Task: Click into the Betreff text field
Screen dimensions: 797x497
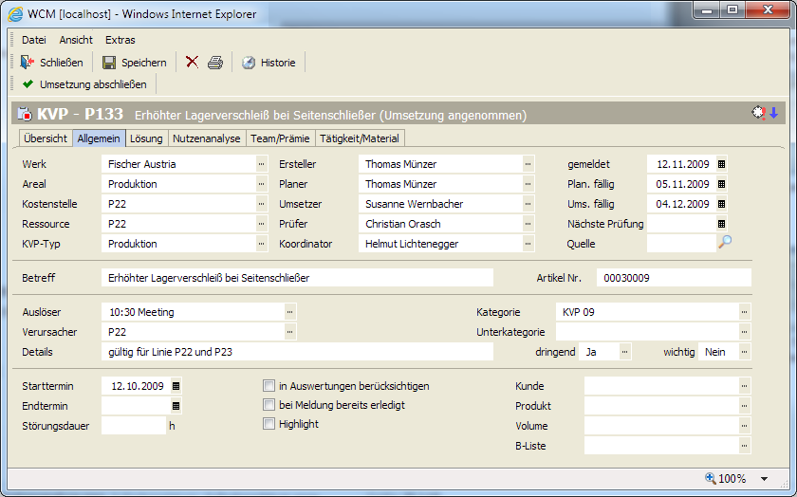Action: [297, 278]
